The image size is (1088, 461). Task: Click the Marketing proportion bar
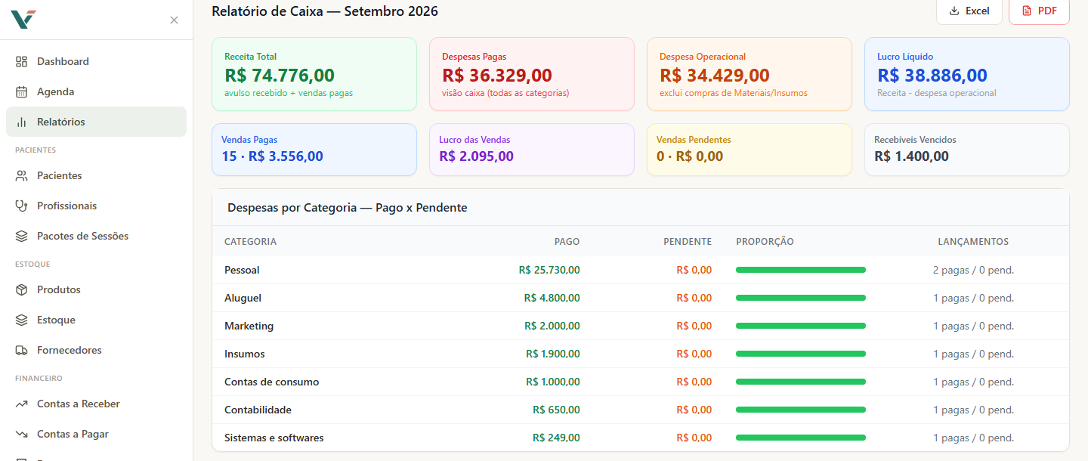[801, 326]
